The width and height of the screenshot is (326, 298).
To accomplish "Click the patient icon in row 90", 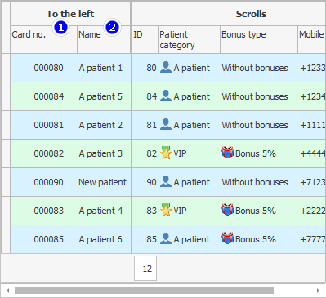I will click(166, 181).
